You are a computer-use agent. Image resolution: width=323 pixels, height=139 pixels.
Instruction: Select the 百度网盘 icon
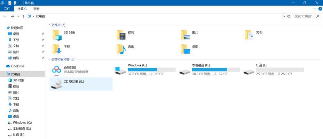pyautogui.click(x=56, y=70)
